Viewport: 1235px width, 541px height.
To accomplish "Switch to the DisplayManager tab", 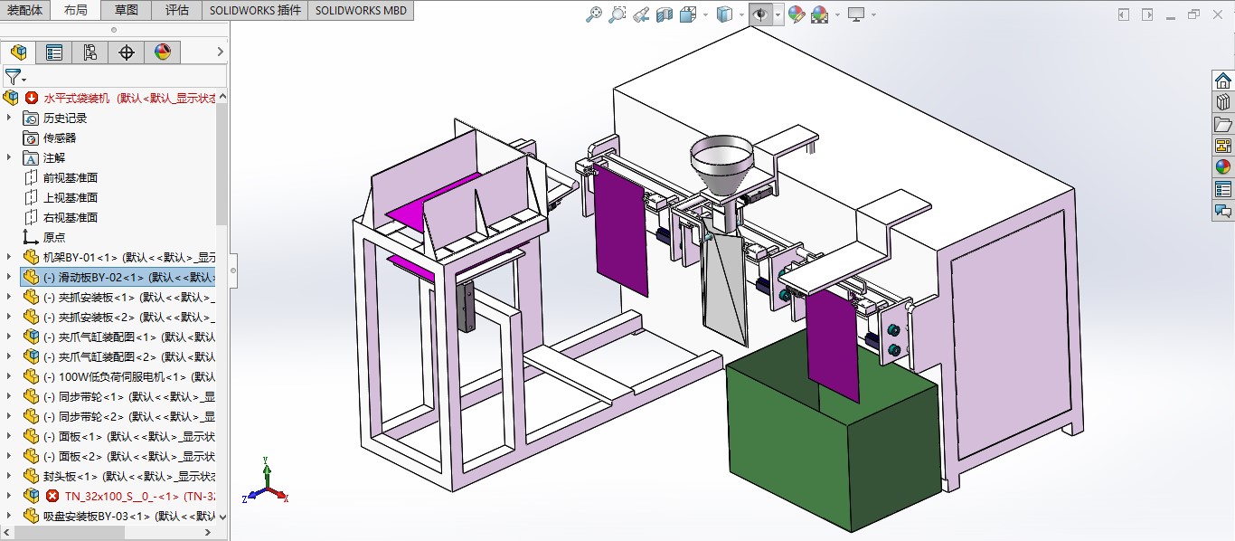I will coord(163,52).
